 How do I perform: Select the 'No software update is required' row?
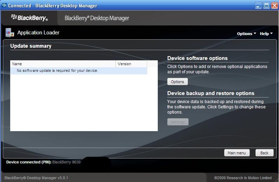coord(79,71)
